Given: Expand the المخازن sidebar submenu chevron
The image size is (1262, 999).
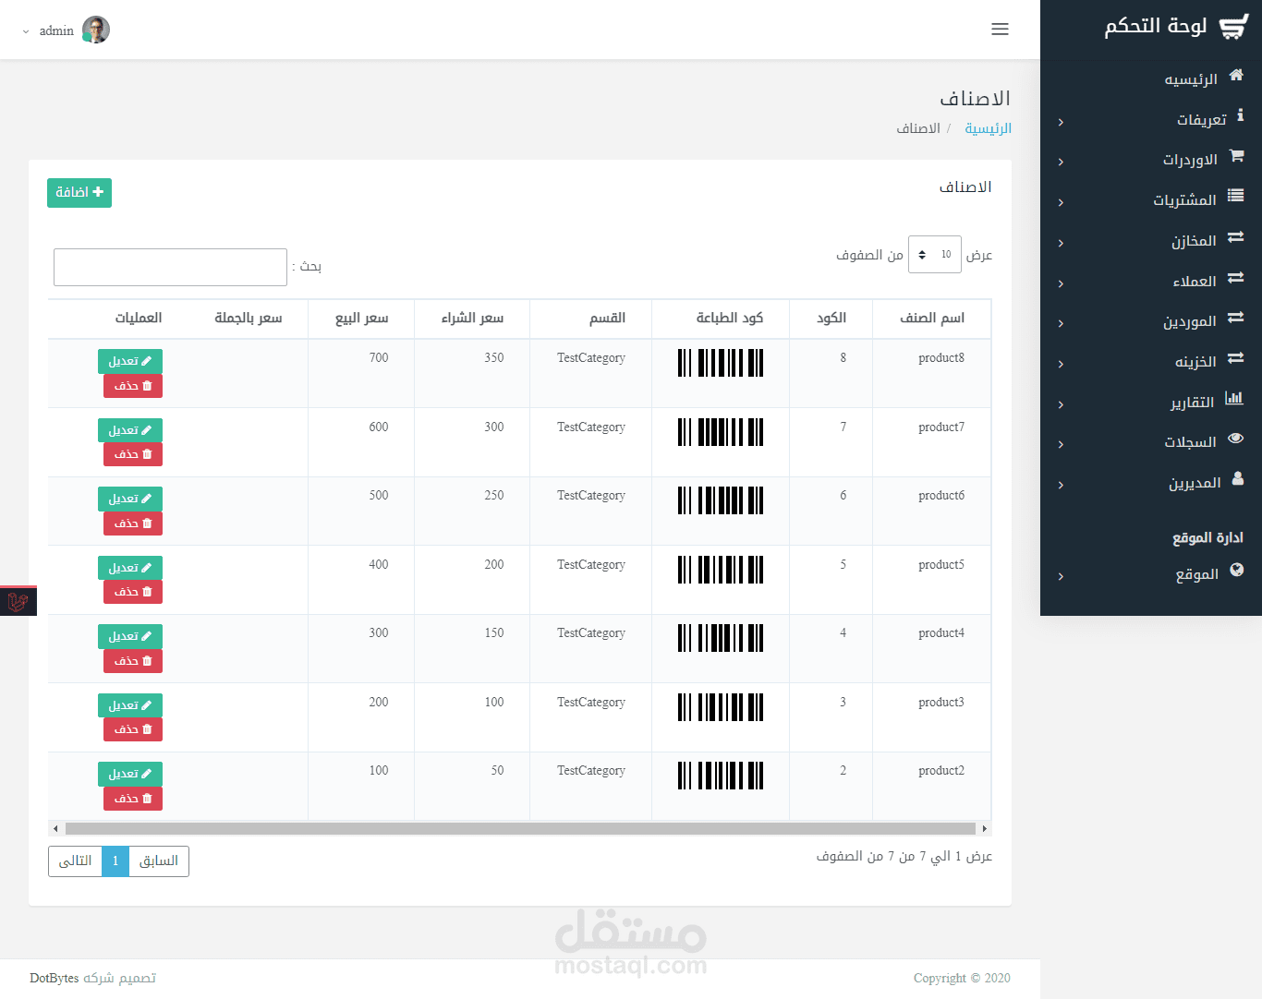Looking at the screenshot, I should click(x=1061, y=243).
